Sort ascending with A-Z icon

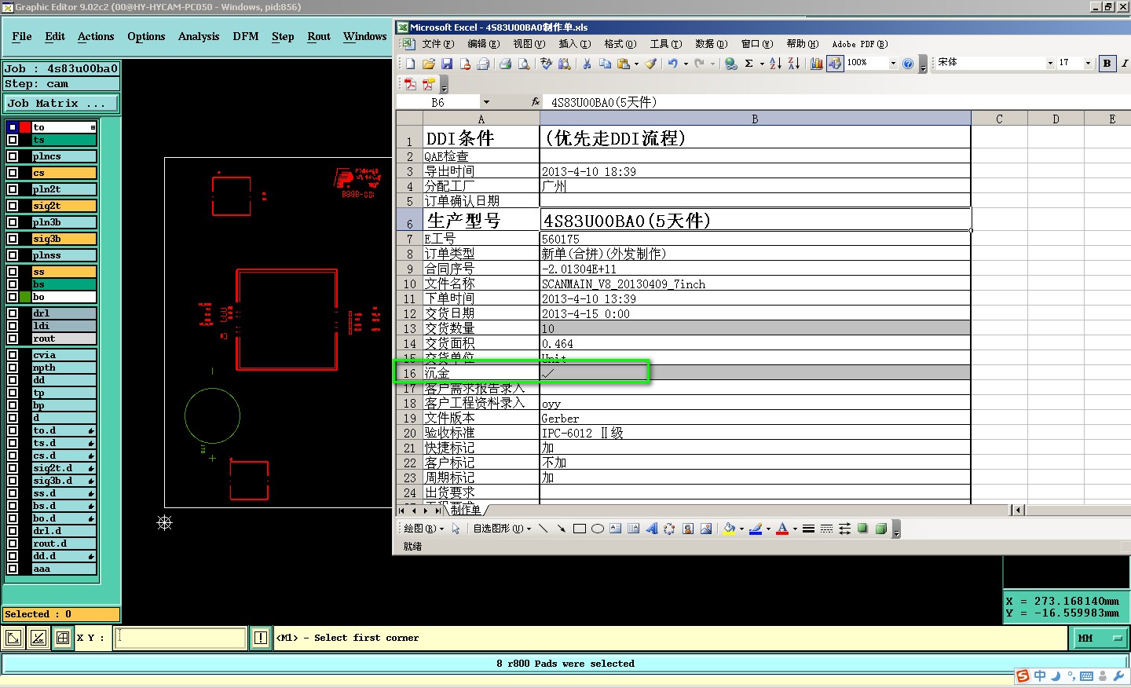775,64
